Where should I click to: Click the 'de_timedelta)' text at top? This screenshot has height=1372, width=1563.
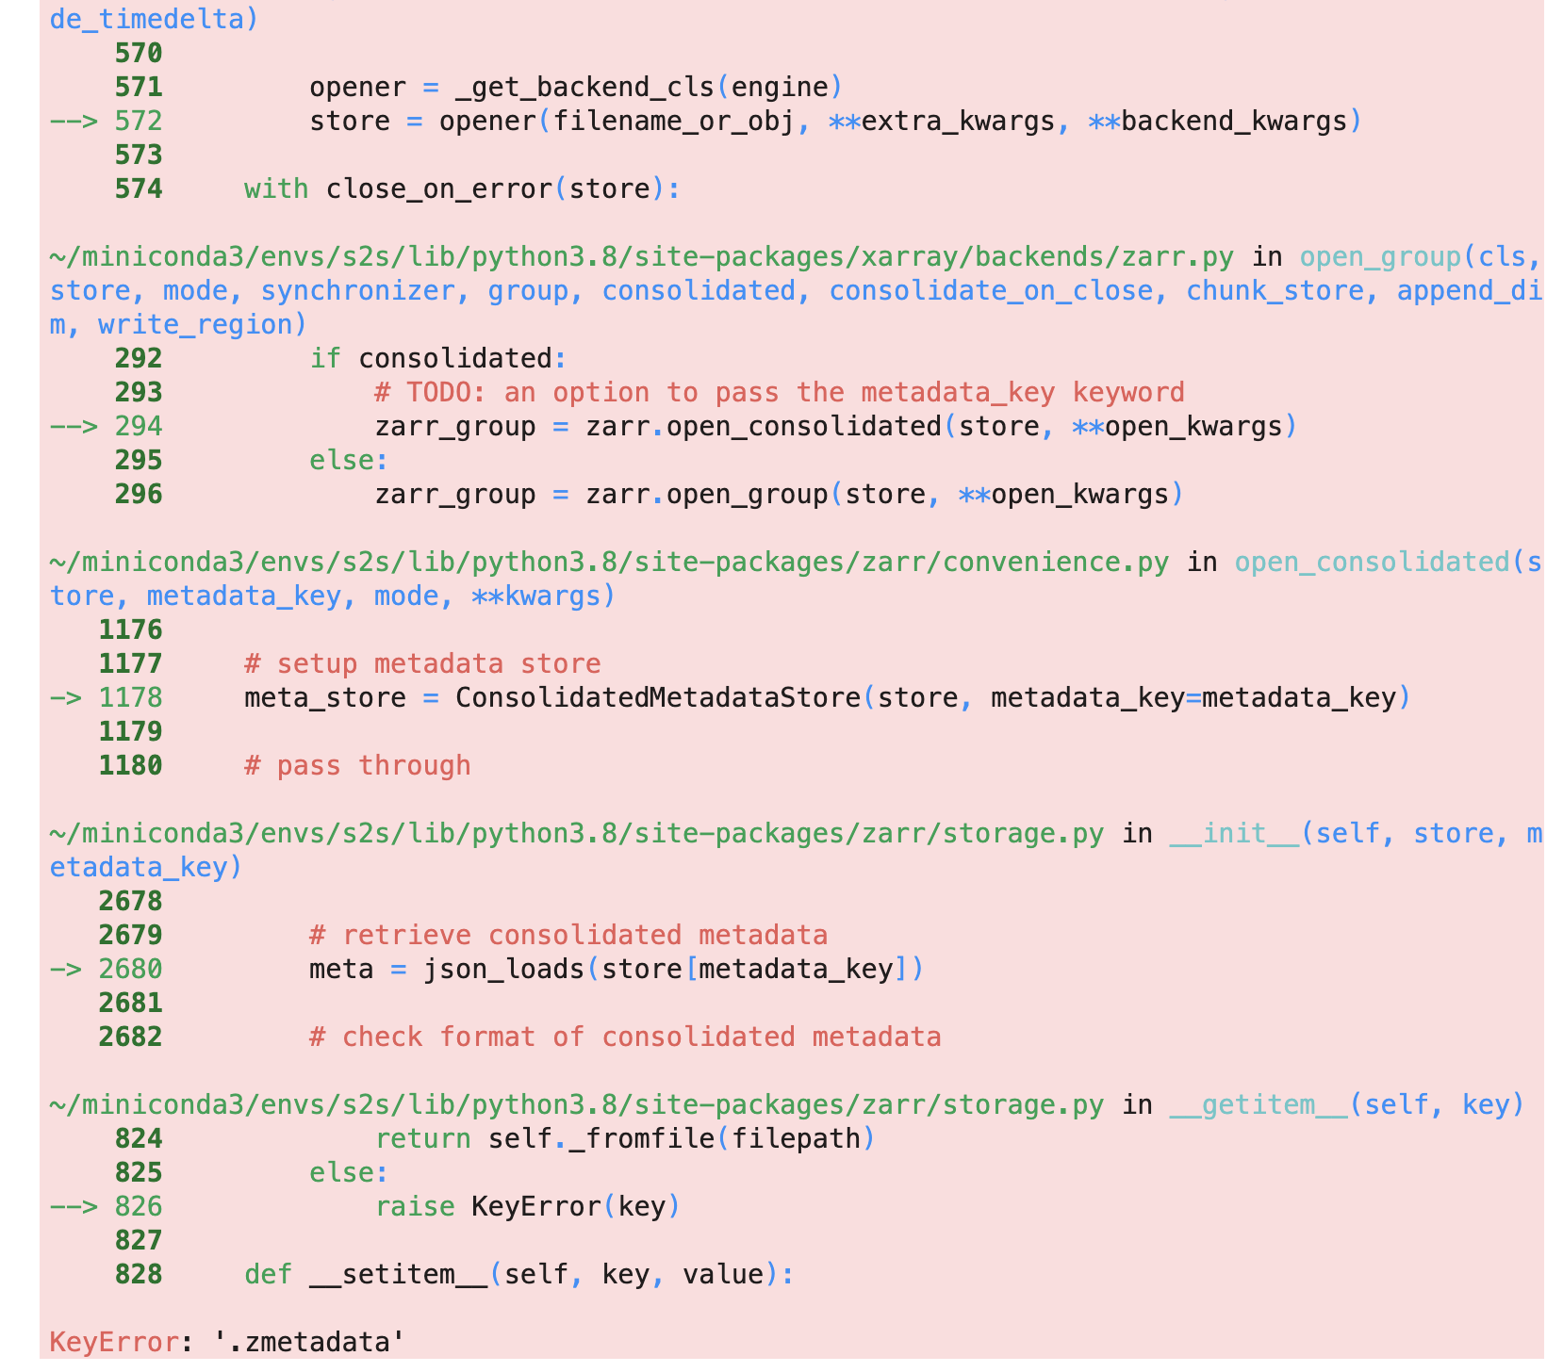point(154,19)
